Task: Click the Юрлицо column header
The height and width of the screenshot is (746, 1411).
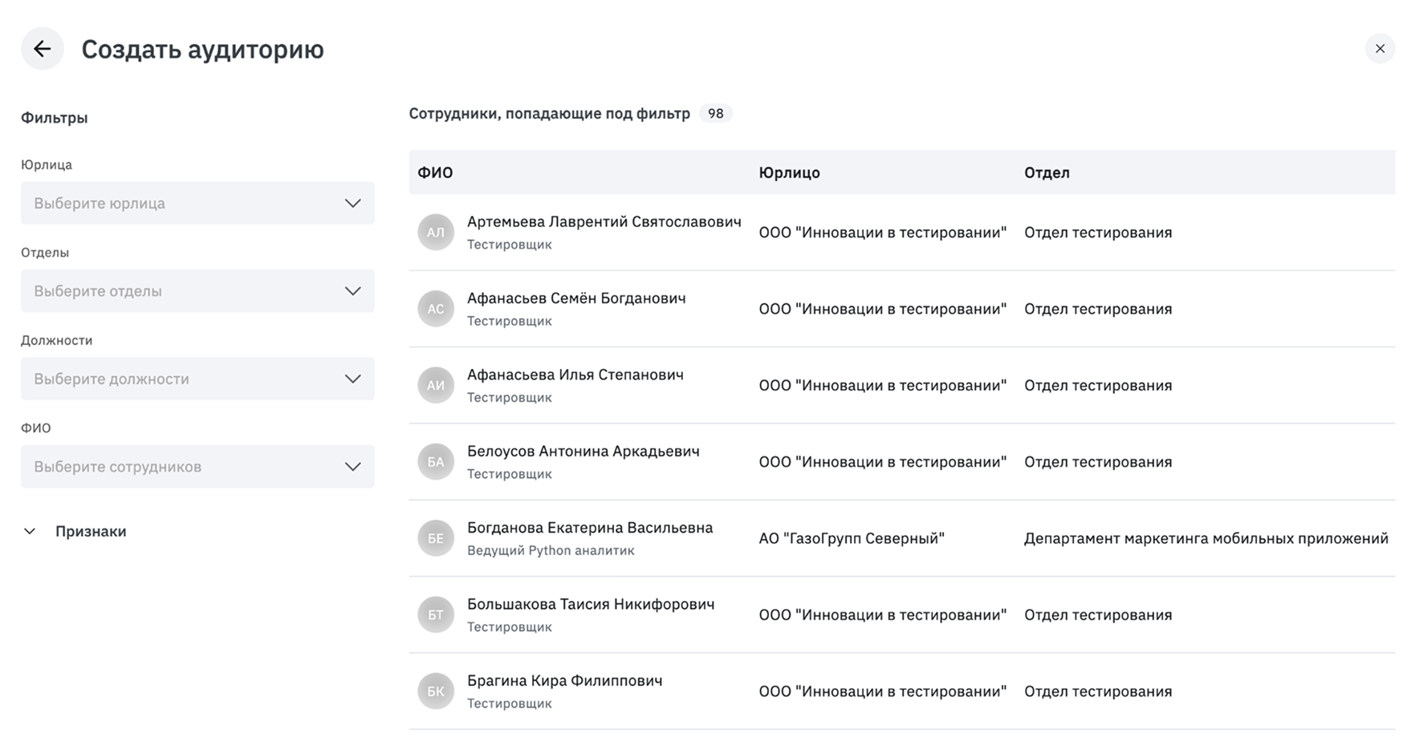Action: tap(789, 172)
